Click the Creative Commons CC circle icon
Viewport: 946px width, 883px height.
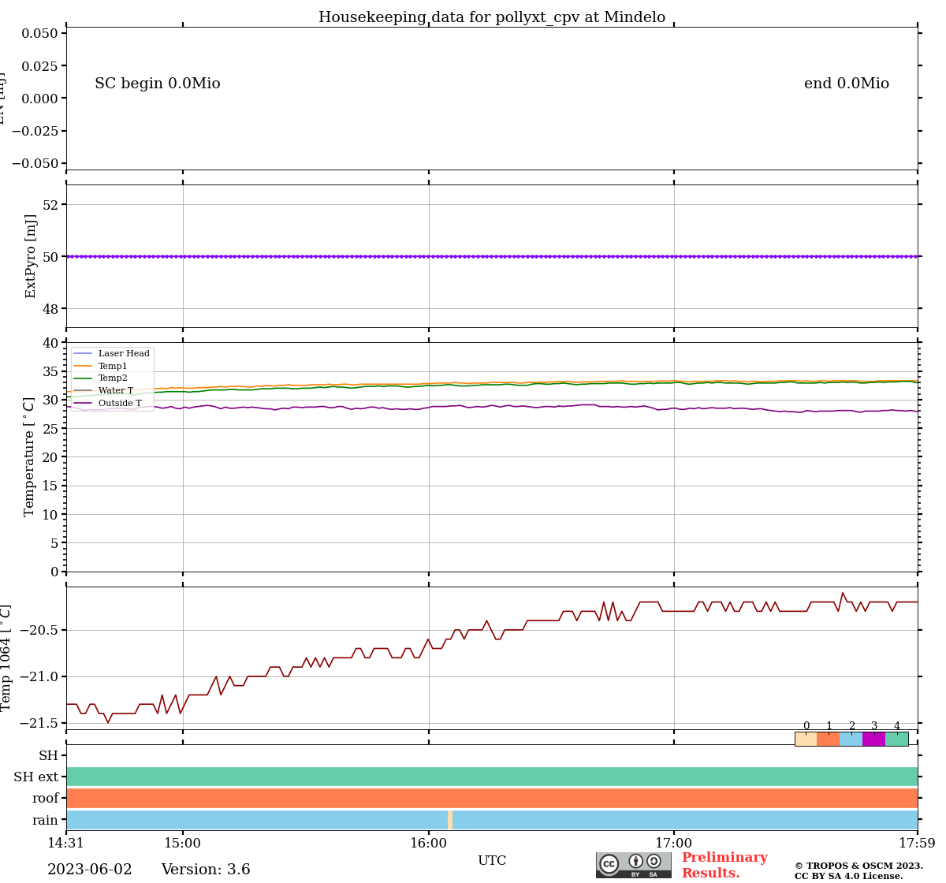click(609, 863)
